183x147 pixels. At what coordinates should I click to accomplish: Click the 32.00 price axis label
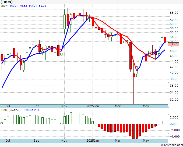tap(174, 100)
